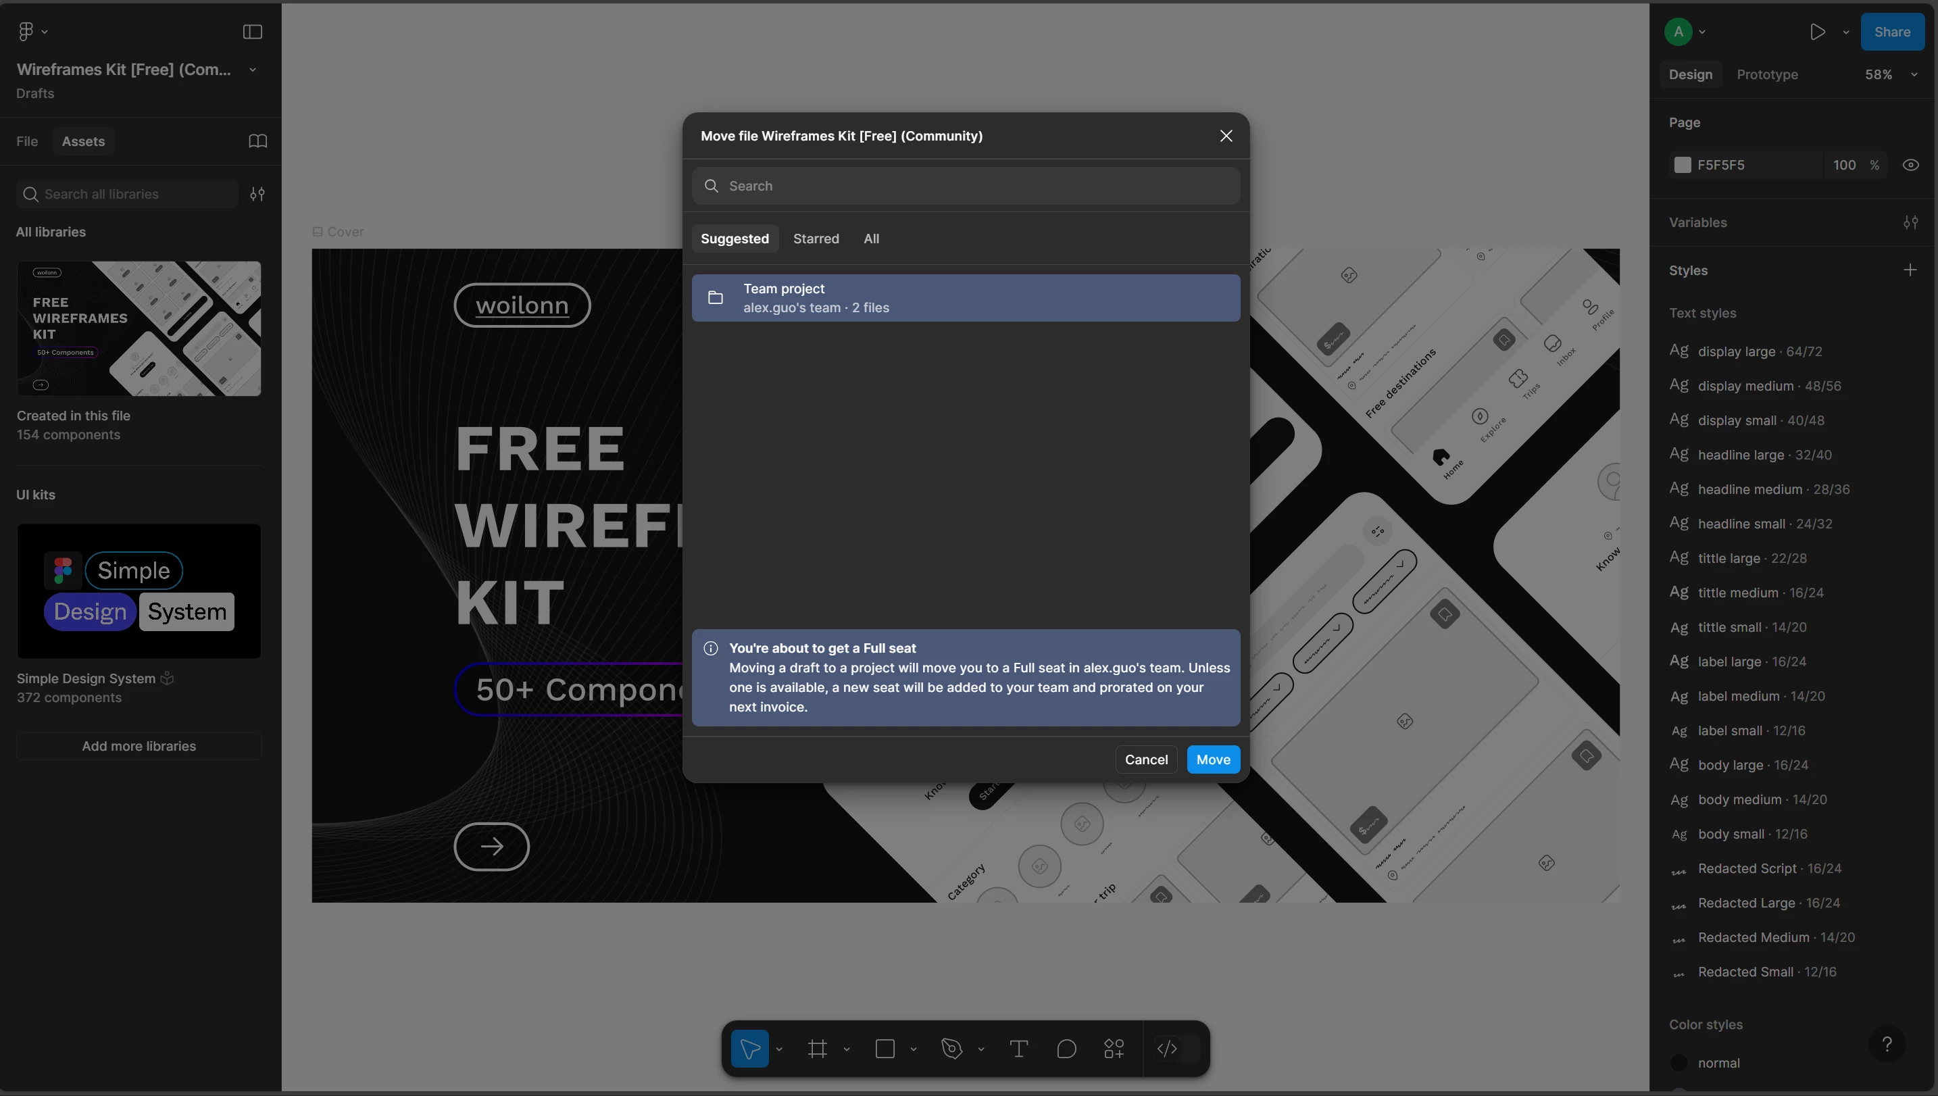Open Figma main menu dropdown
Viewport: 1938px width, 1096px height.
pos(32,32)
